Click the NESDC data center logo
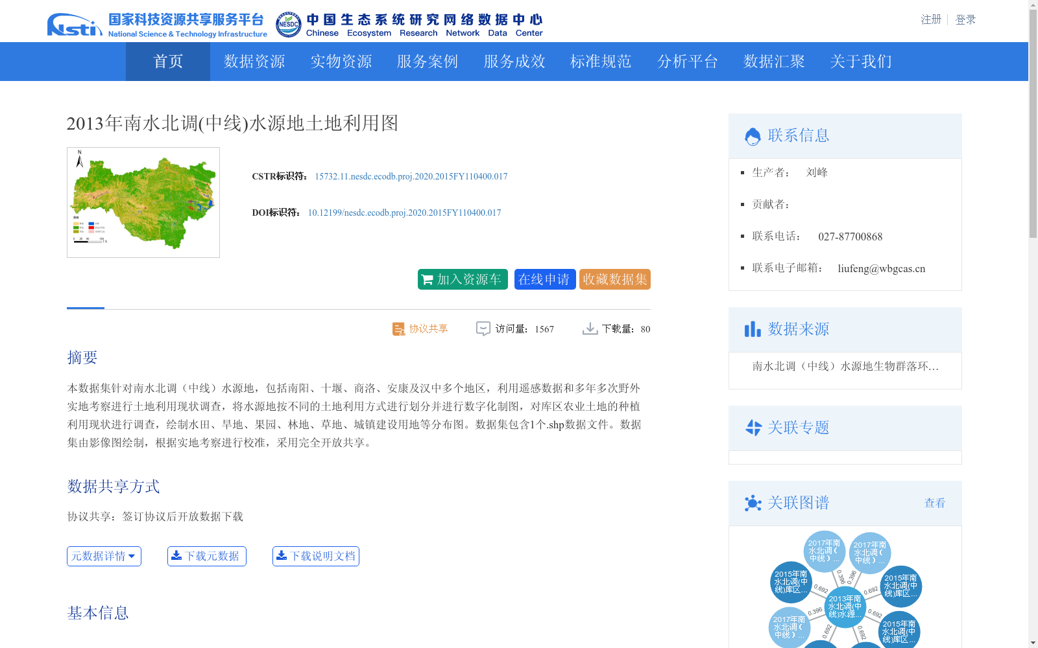This screenshot has height=648, width=1038. [409, 25]
